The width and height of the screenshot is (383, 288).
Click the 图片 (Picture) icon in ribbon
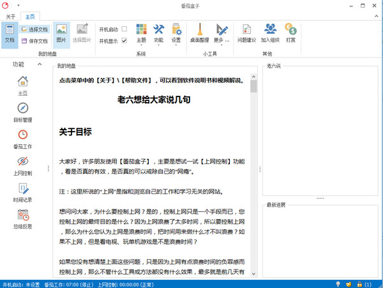coord(61,34)
